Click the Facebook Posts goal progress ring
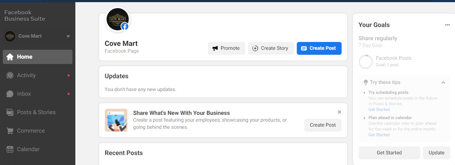 point(365,62)
